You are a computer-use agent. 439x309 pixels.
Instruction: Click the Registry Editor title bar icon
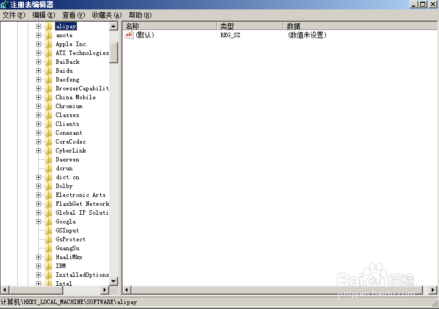[4, 4]
